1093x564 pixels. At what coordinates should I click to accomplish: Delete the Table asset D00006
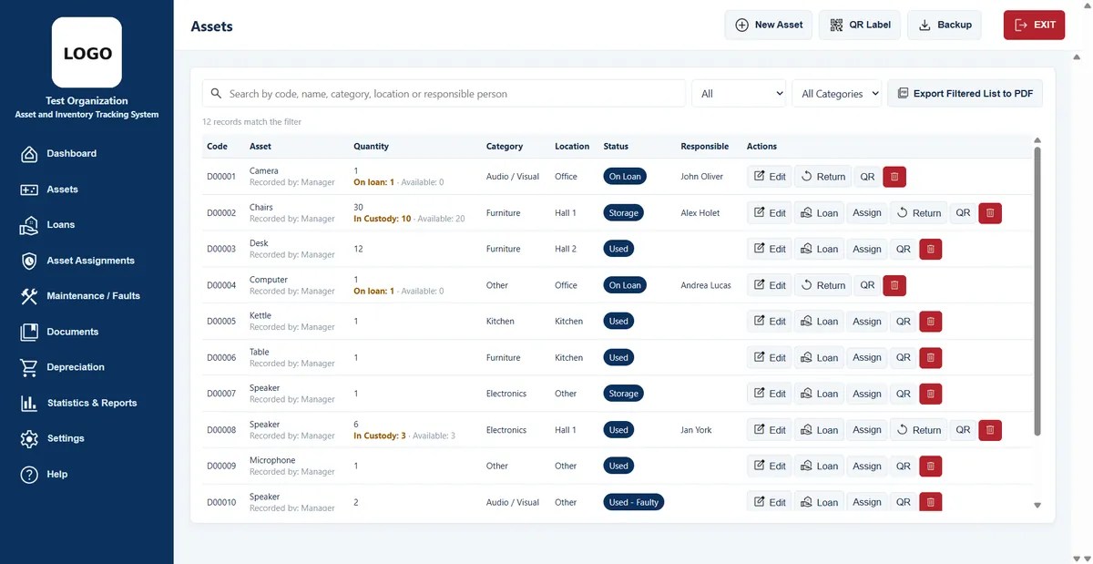point(930,358)
